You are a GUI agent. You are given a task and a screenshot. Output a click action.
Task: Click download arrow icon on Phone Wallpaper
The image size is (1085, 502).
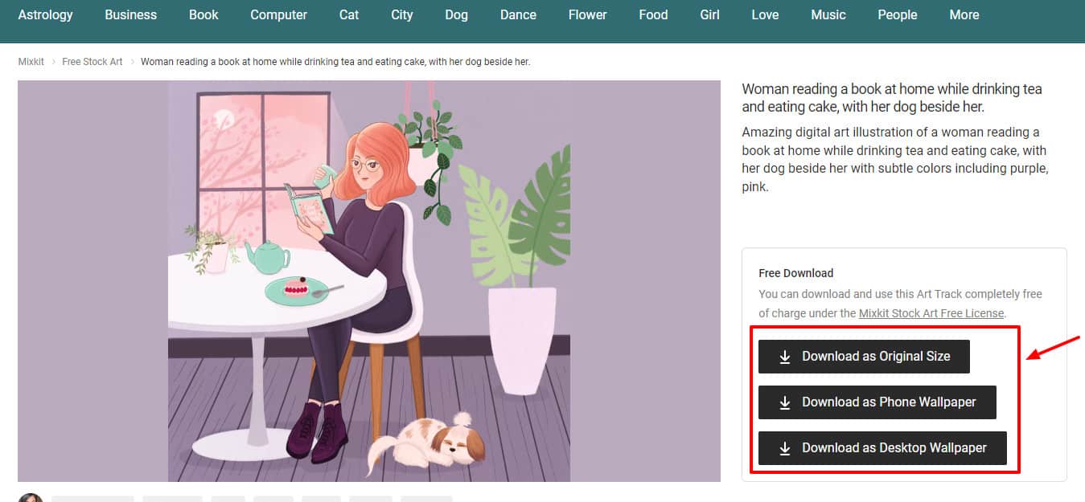coord(785,403)
